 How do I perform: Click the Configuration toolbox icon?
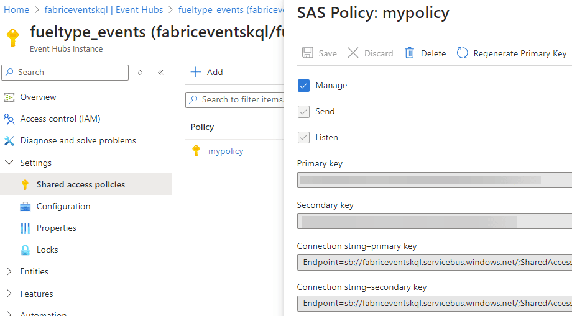pyautogui.click(x=25, y=206)
